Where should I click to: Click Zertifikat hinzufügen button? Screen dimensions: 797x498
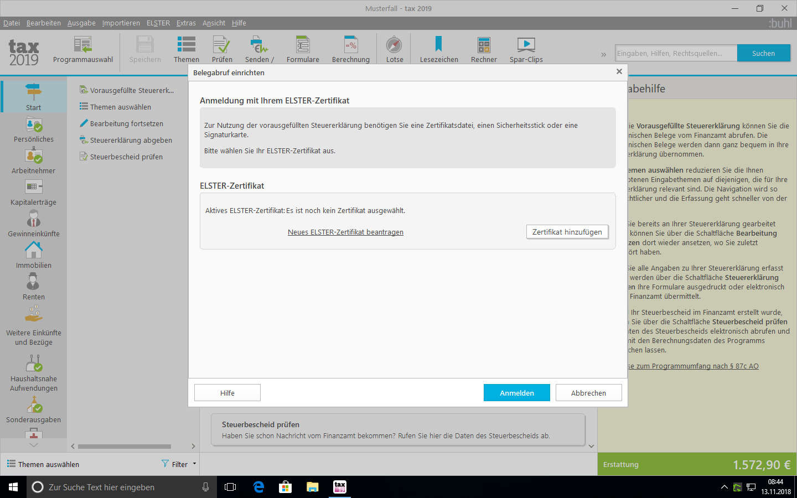(x=567, y=232)
